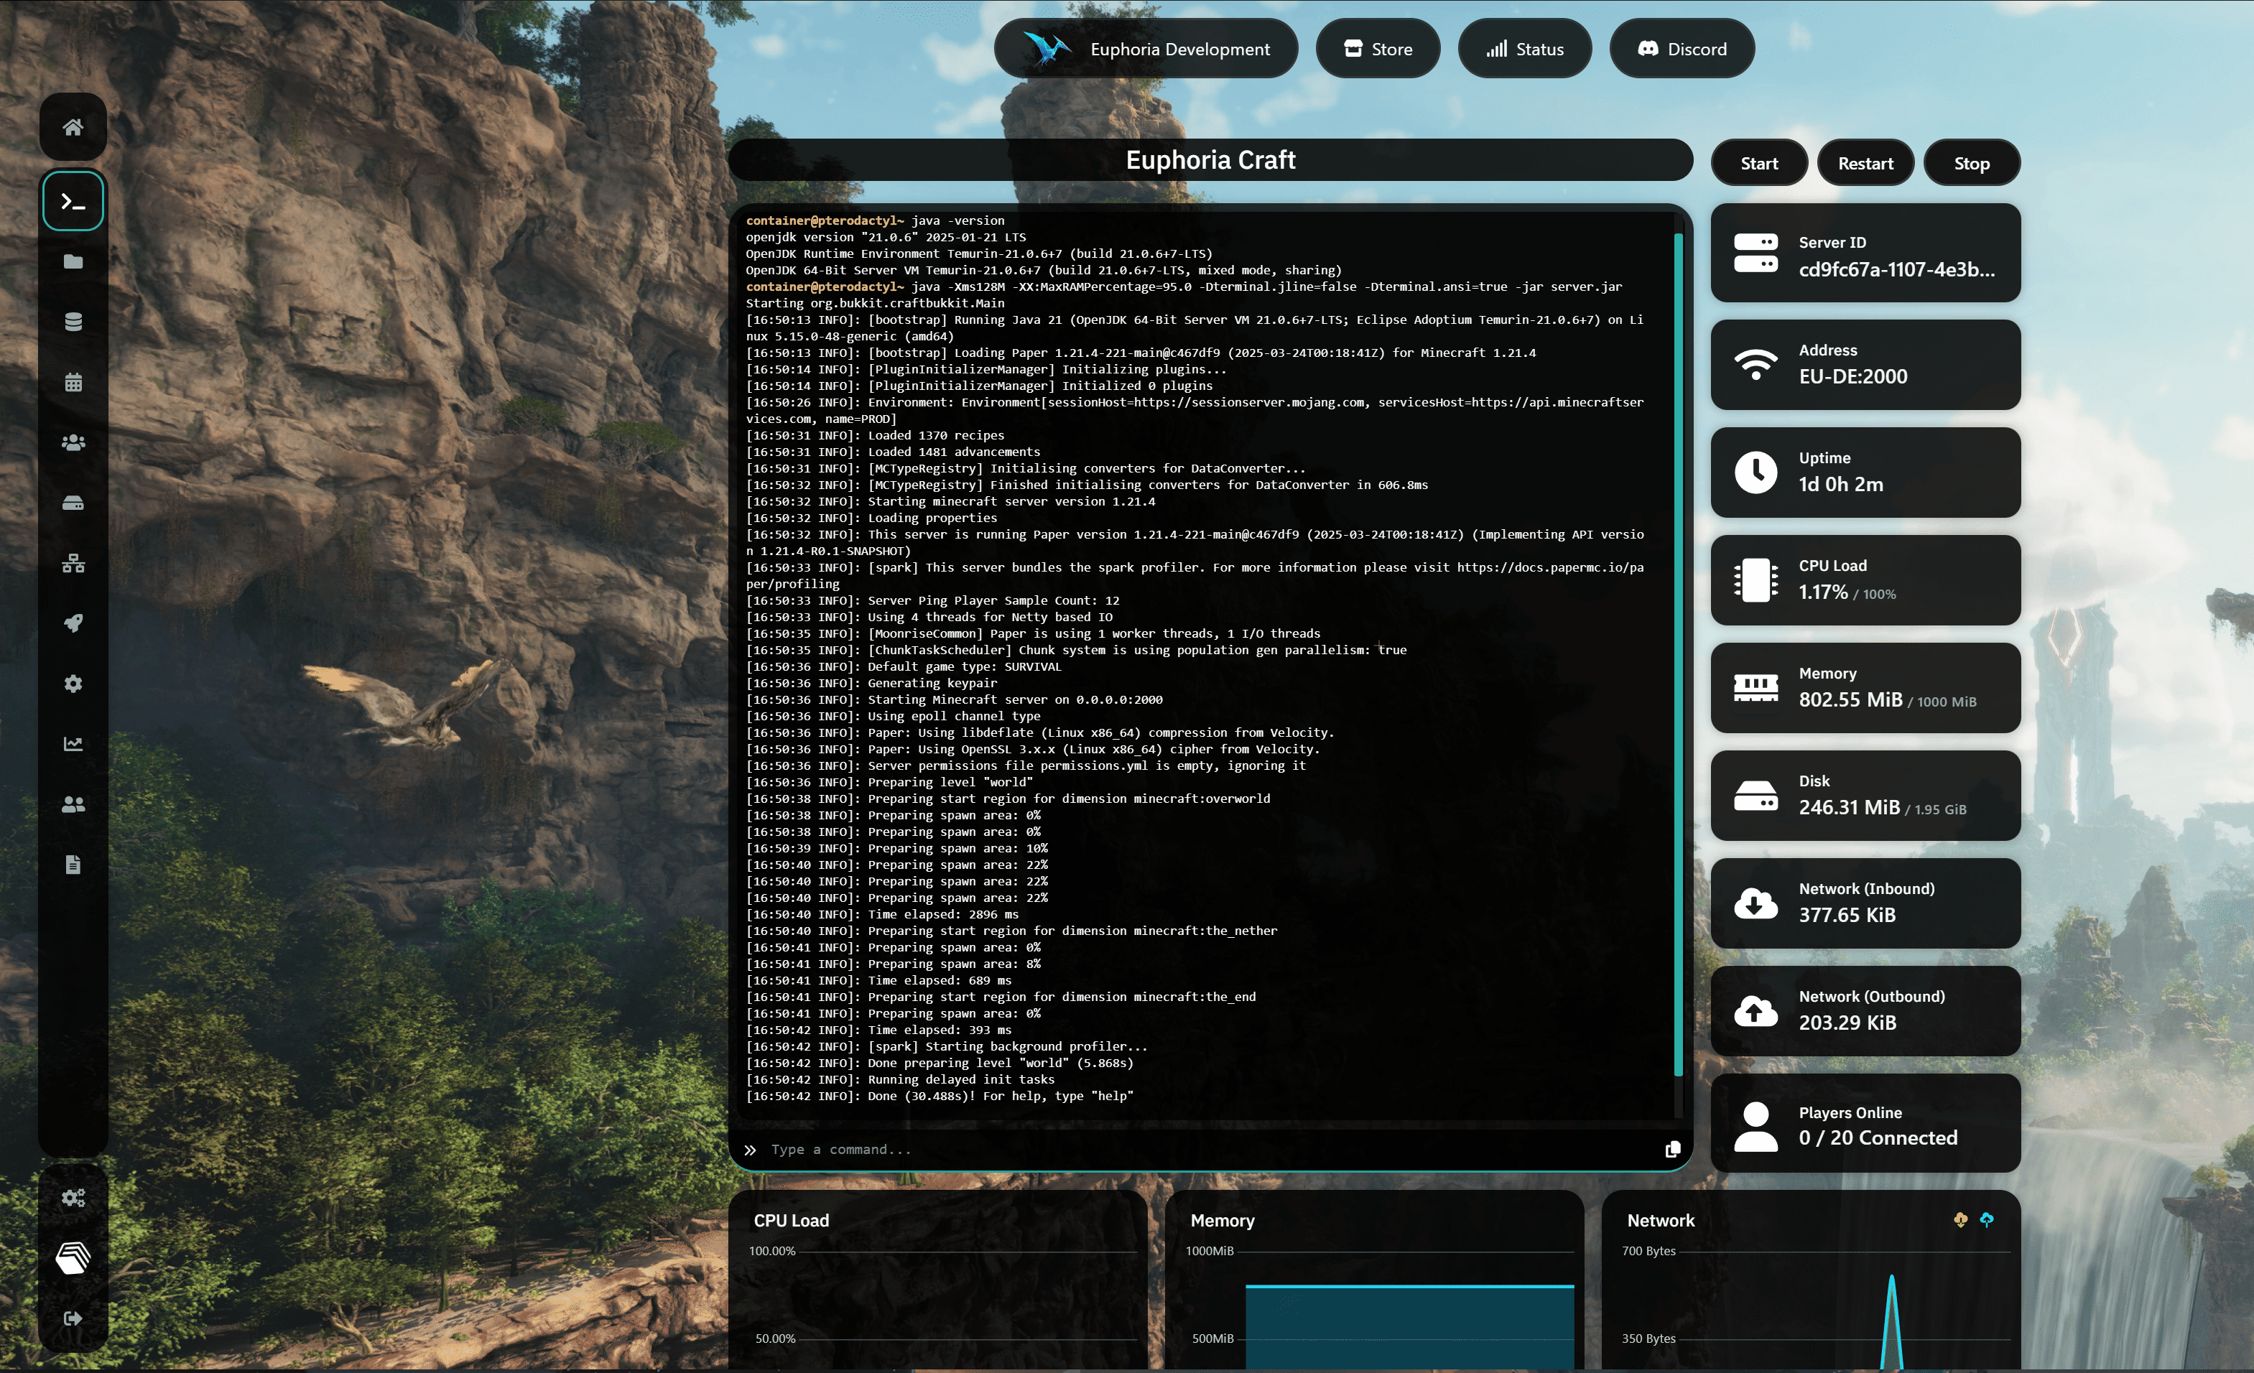The image size is (2254, 1373).
Task: Click the 'java -version' command line in console
Action: pos(875,220)
